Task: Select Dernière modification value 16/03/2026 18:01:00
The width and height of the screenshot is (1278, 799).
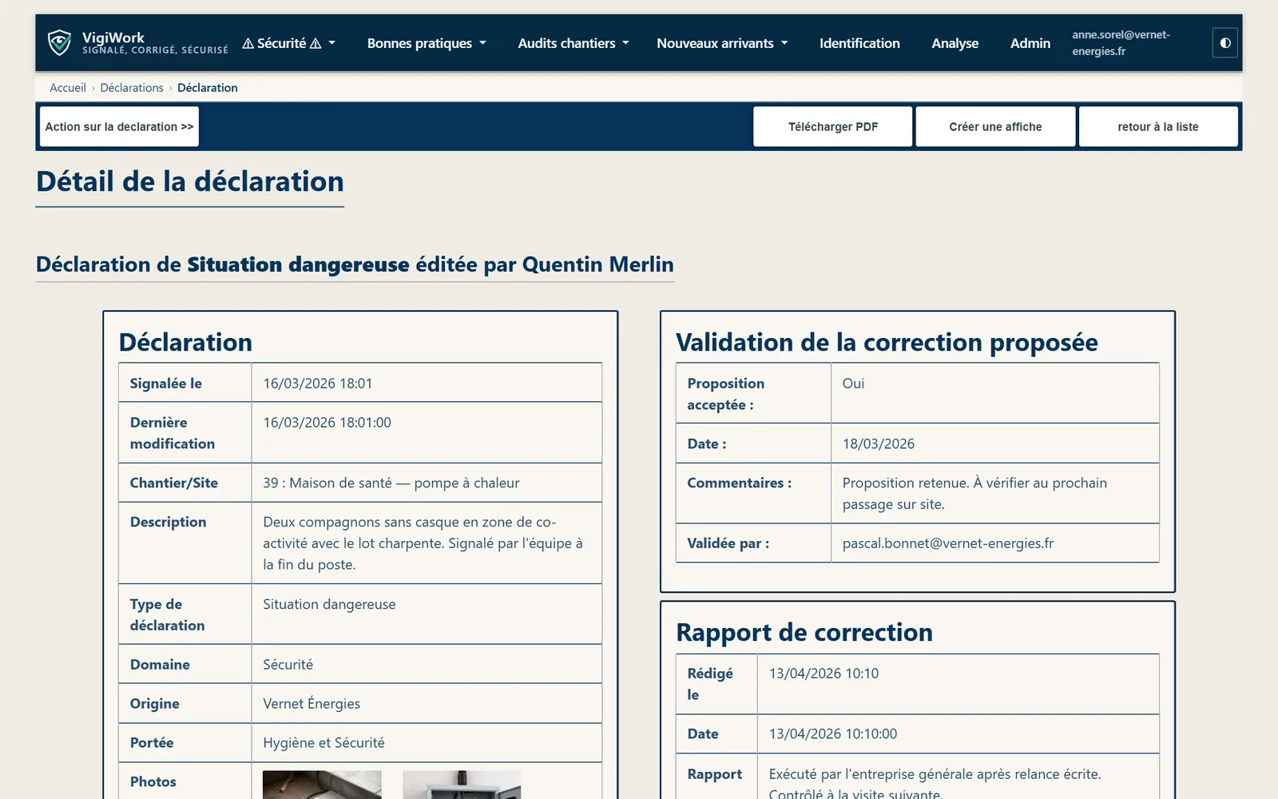Action: [x=327, y=423]
